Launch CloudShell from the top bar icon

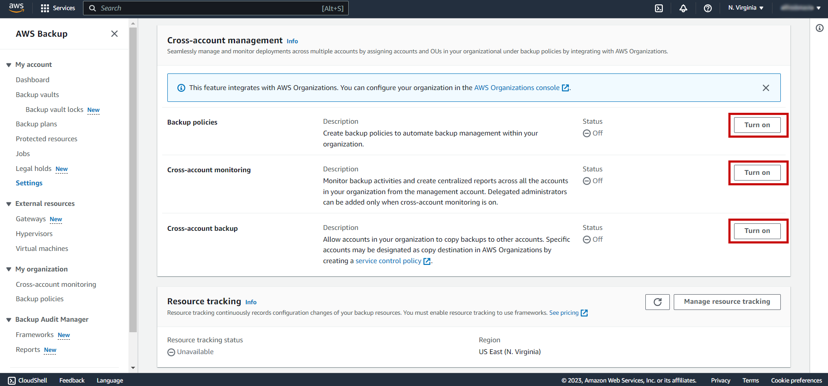click(659, 8)
